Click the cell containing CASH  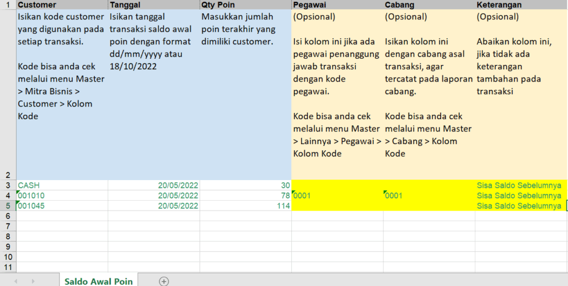[x=62, y=185]
